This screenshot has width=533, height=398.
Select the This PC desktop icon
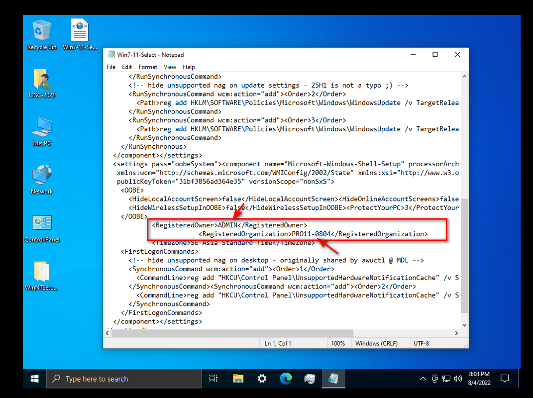click(42, 131)
